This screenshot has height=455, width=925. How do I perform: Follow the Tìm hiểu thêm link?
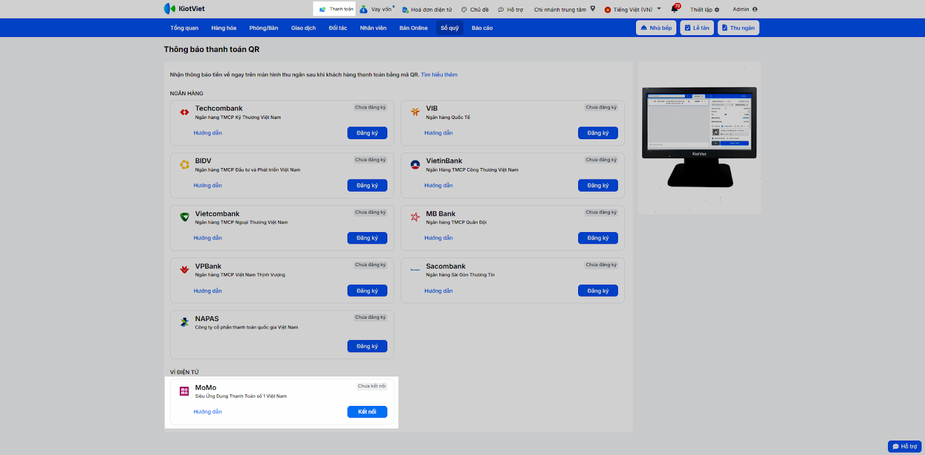point(439,74)
